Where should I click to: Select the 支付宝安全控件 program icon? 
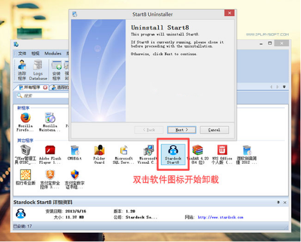click(50, 179)
